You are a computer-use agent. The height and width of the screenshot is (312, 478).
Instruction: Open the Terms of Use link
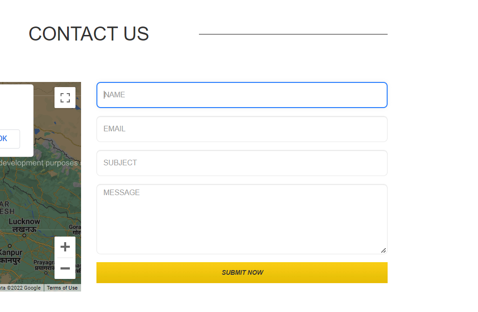pyautogui.click(x=61, y=288)
